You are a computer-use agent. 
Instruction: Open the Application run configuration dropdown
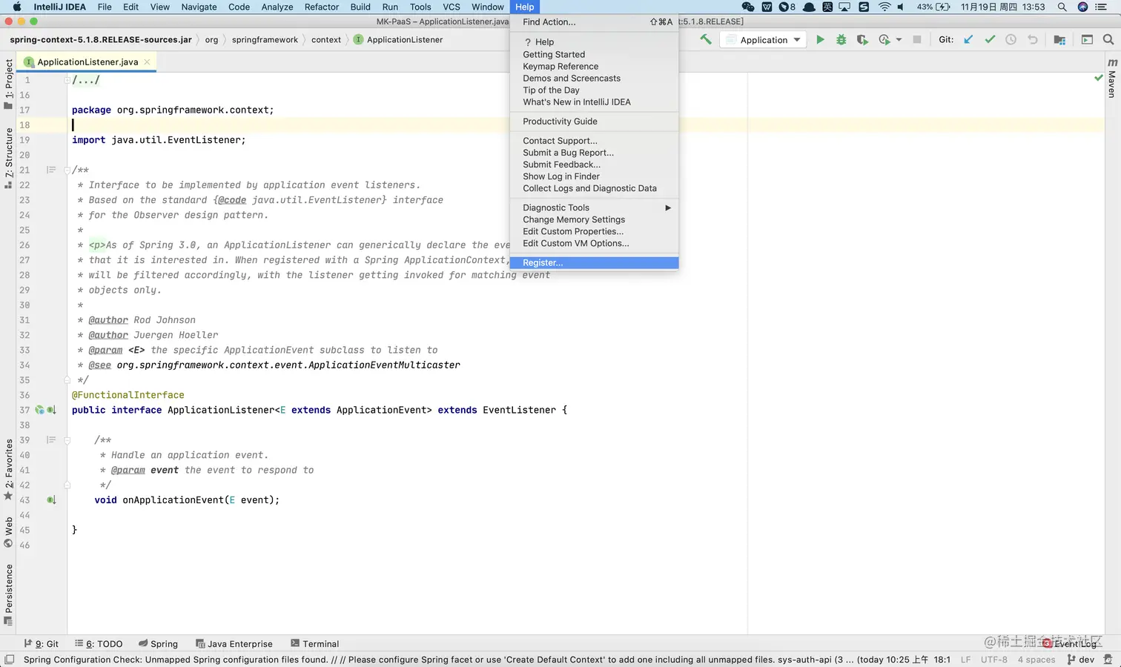click(x=764, y=39)
